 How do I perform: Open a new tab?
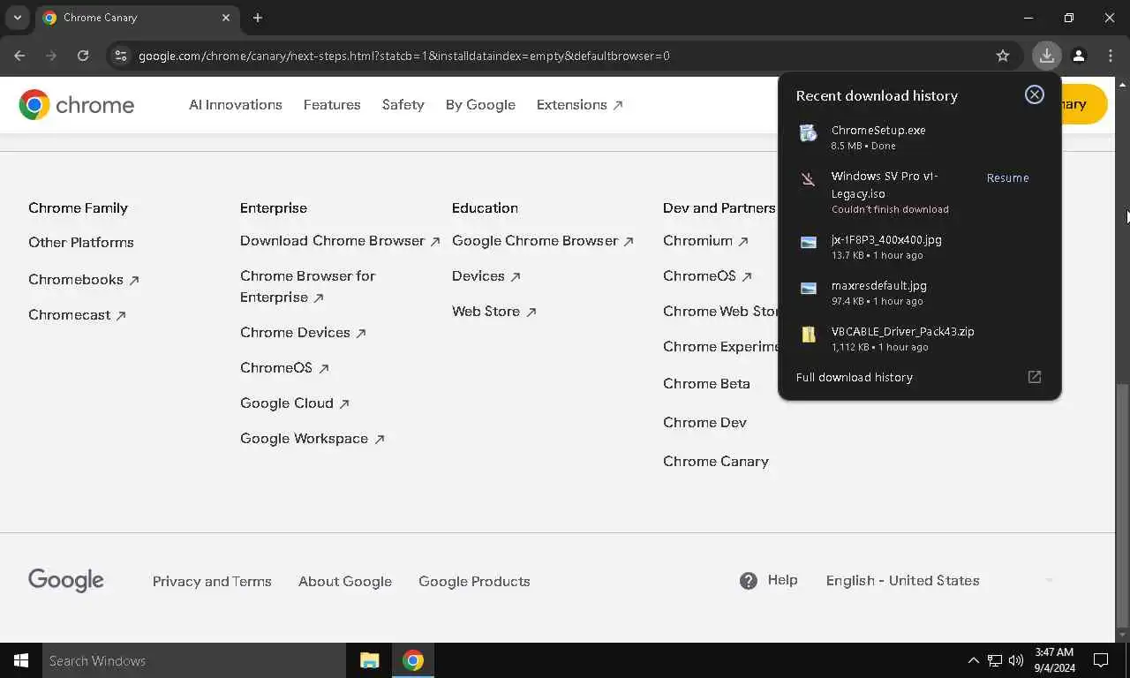point(258,18)
